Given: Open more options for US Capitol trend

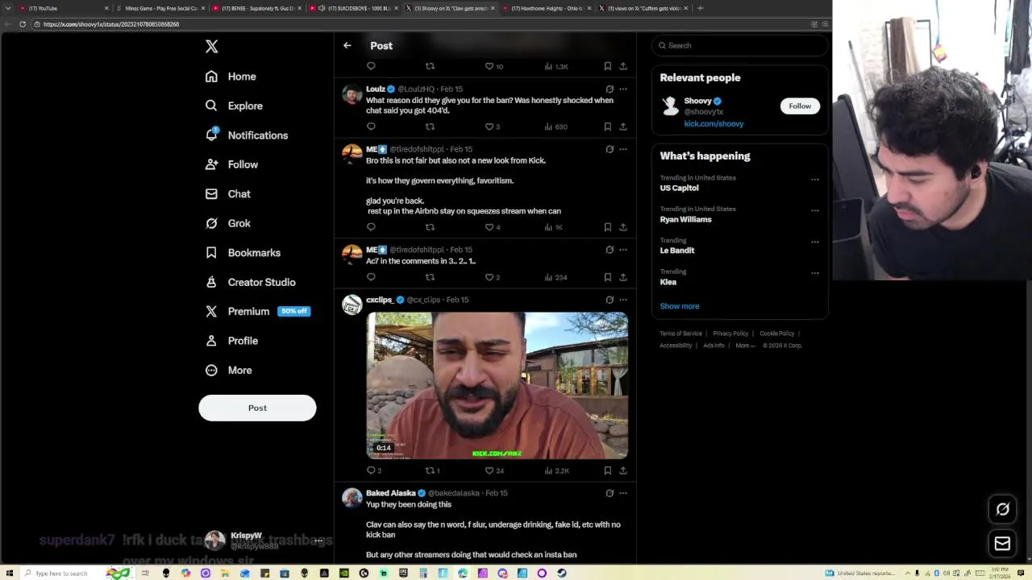Looking at the screenshot, I should tap(814, 179).
